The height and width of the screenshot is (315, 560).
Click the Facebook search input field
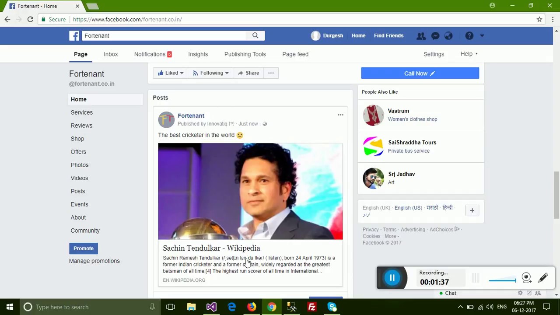pyautogui.click(x=164, y=35)
